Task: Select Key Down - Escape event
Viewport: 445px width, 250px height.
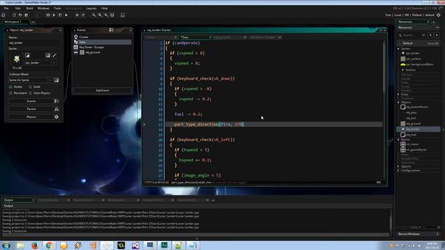Action: click(102, 47)
